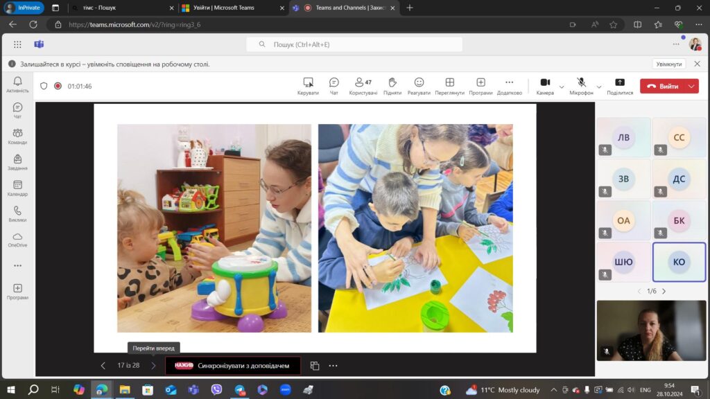Open the slide pop-out layout icon
The width and height of the screenshot is (710, 399).
(315, 366)
